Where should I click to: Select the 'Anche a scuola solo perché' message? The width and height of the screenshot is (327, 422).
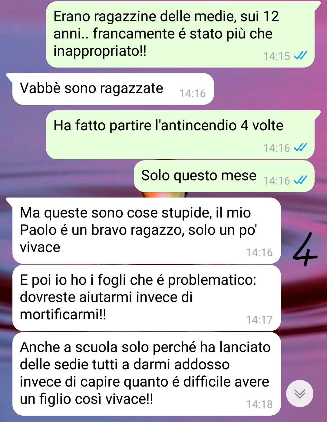pos(147,374)
